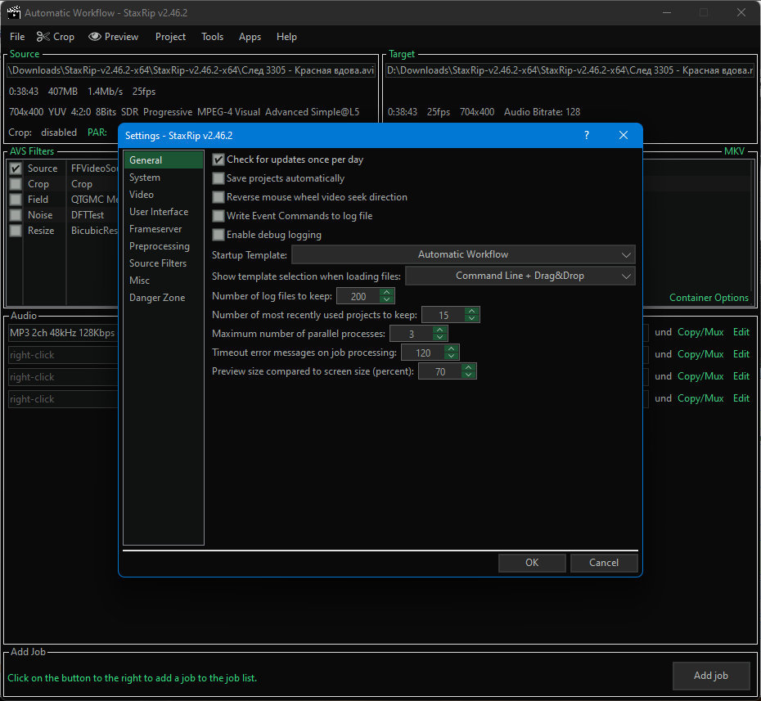Click Edit for the fourth audio track
761x701 pixels.
click(741, 398)
